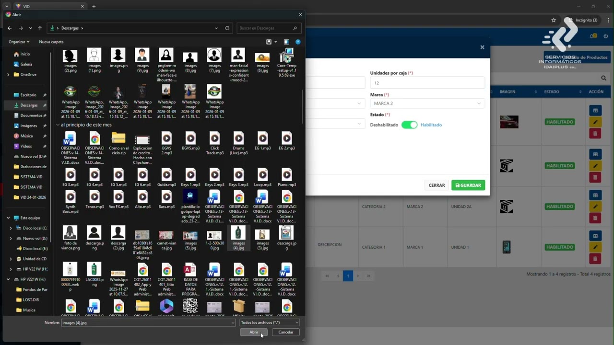Click the yellow edit pencil in UNIDAD 1 row
Viewport: 614px width, 345px height.
[595, 247]
